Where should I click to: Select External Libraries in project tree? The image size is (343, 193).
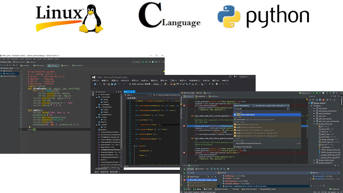pos(9,76)
